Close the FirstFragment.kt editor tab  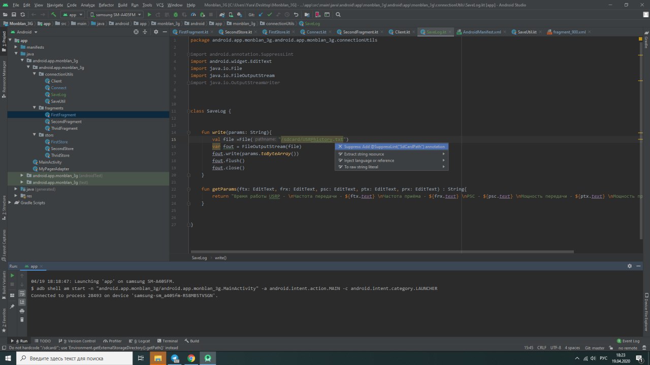coord(212,31)
